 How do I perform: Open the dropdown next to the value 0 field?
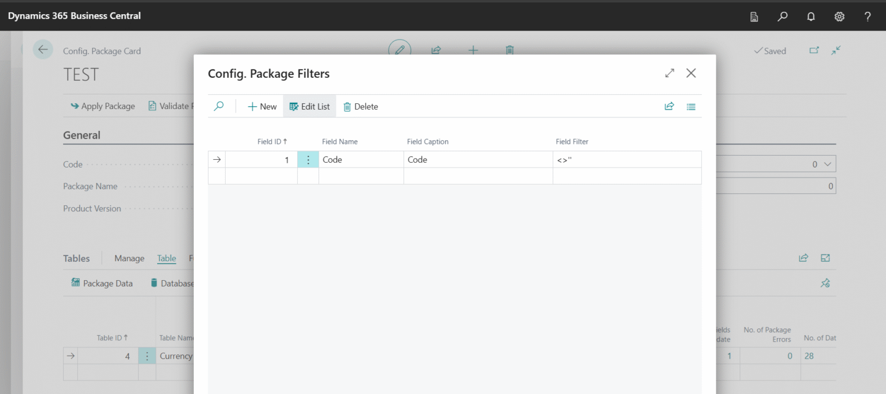(827, 163)
